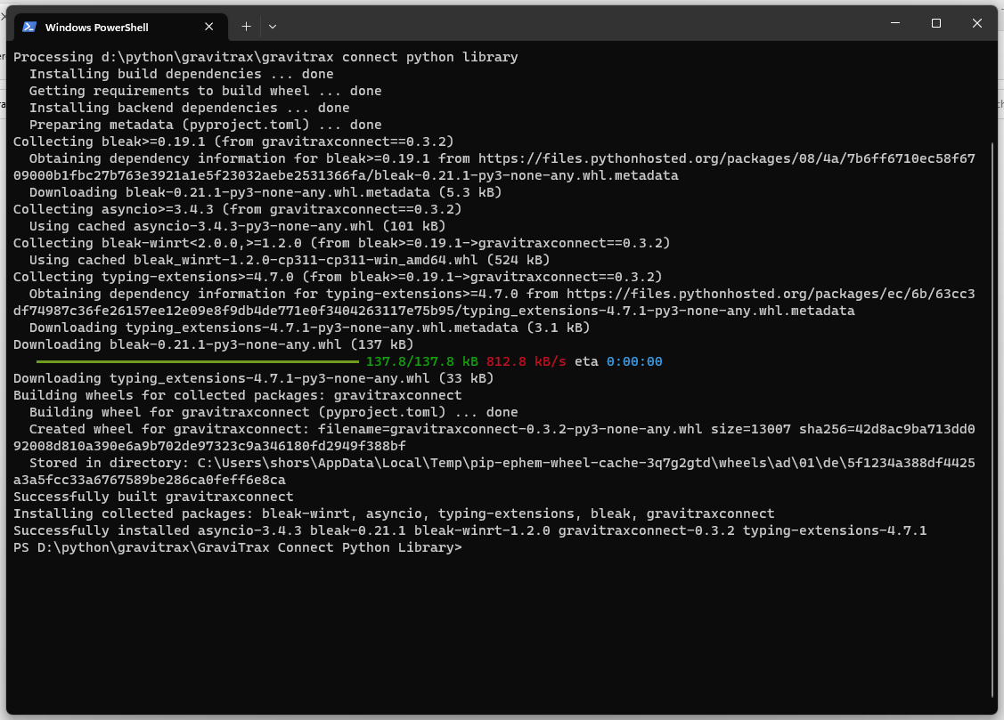Click the green download progress bar
Viewport: 1004px width, 720px height.
pos(196,361)
